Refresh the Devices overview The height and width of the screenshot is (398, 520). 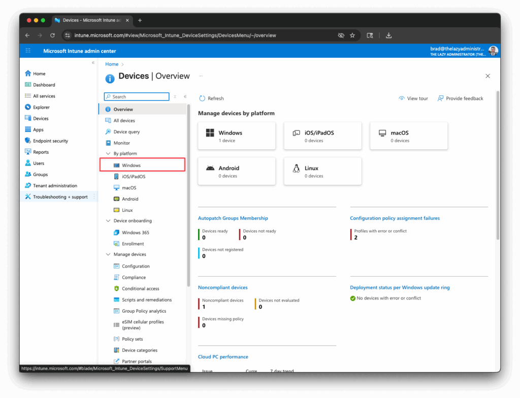211,98
